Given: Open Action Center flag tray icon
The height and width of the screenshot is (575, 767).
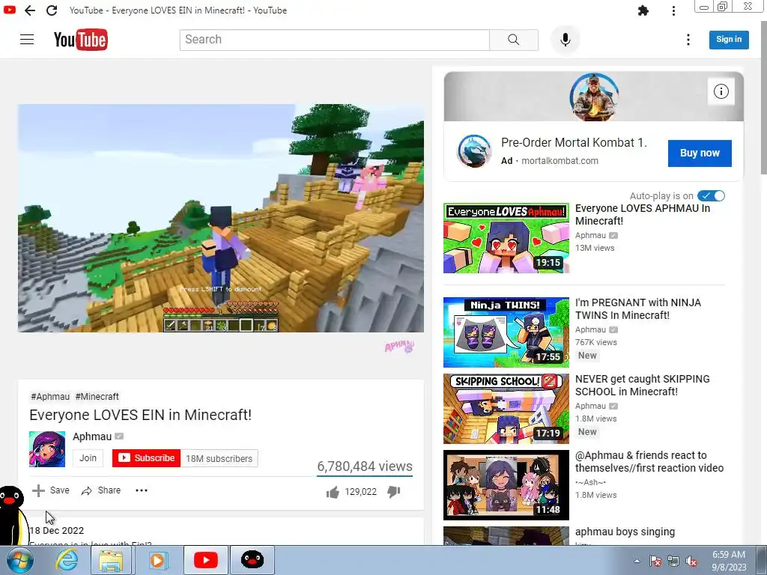Looking at the screenshot, I should (x=655, y=562).
